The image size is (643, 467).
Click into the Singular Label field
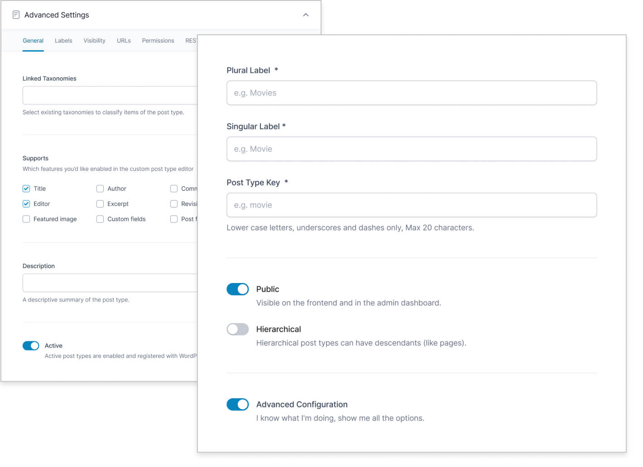coord(411,149)
